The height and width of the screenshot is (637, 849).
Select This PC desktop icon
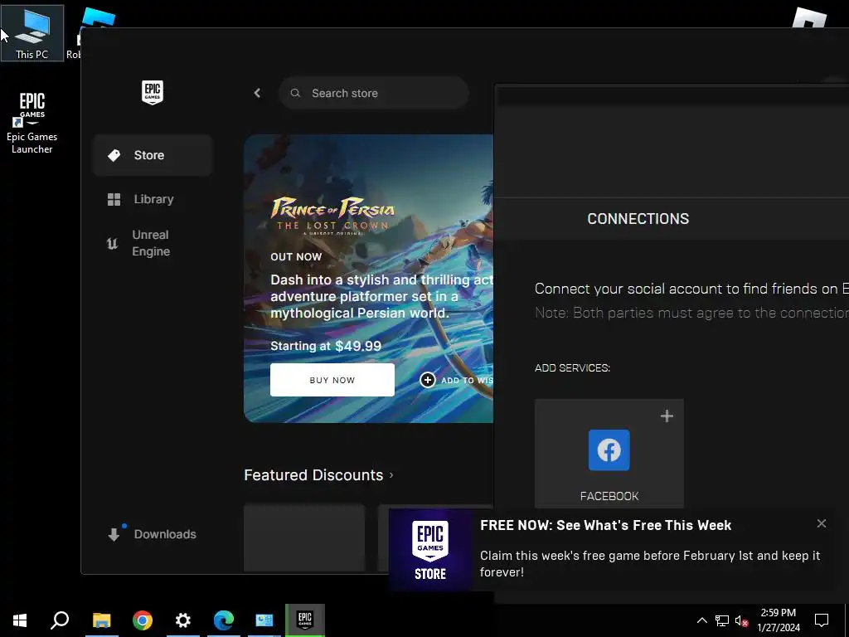click(x=32, y=33)
